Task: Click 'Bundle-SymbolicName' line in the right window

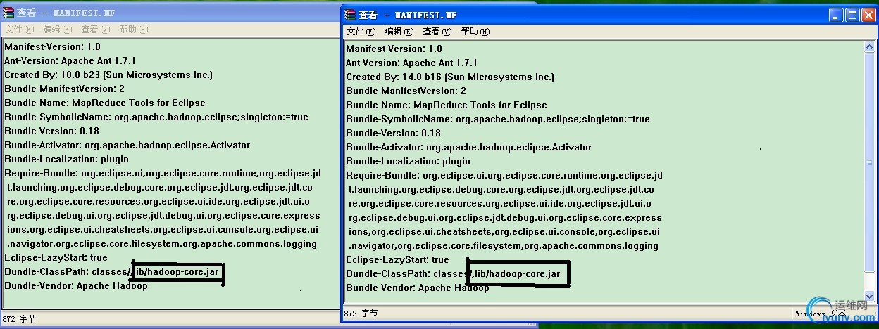Action: [498, 119]
